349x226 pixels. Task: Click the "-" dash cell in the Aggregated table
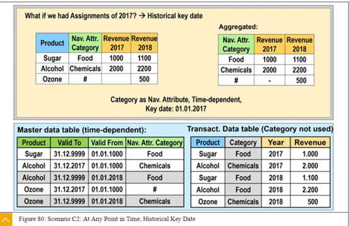tap(270, 81)
